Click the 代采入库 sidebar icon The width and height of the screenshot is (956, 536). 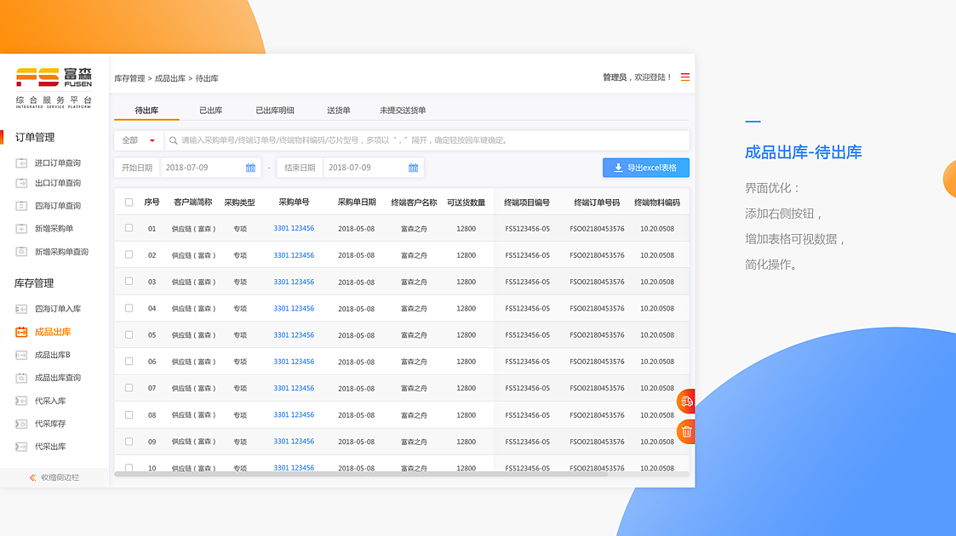[x=21, y=401]
